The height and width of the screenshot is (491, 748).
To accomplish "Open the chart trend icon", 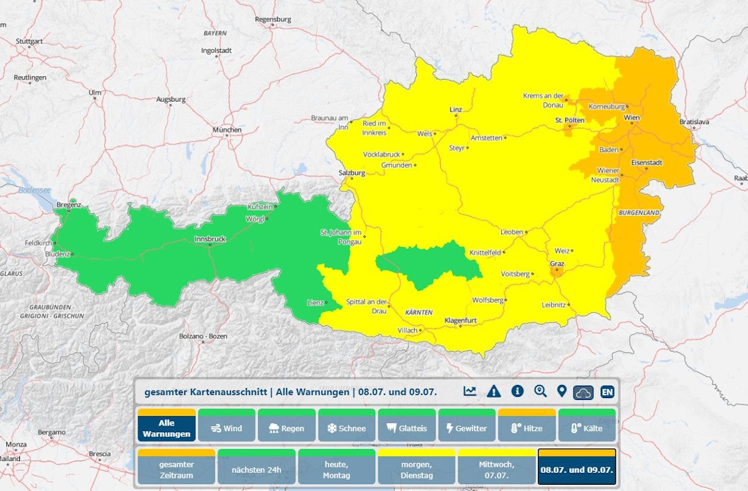I will point(469,391).
